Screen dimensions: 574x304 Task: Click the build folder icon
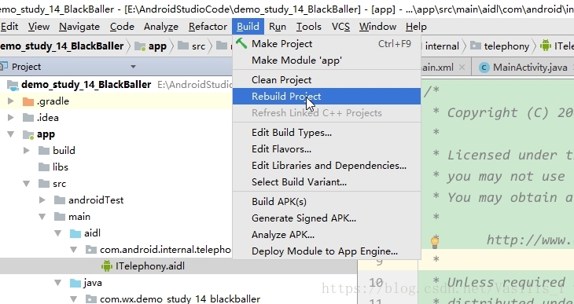(44, 151)
